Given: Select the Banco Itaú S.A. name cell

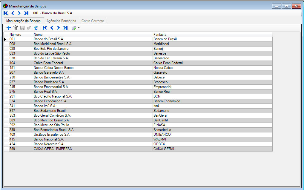Looking at the screenshot, I should click(x=45, y=106).
